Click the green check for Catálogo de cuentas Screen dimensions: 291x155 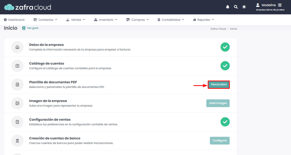225,66
